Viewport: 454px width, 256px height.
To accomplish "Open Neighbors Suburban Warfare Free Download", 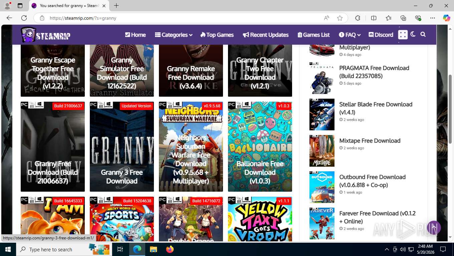I will [x=191, y=147].
